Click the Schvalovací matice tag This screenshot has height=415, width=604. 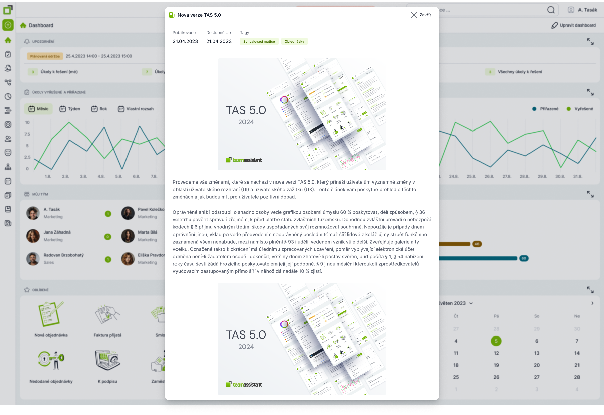(259, 41)
